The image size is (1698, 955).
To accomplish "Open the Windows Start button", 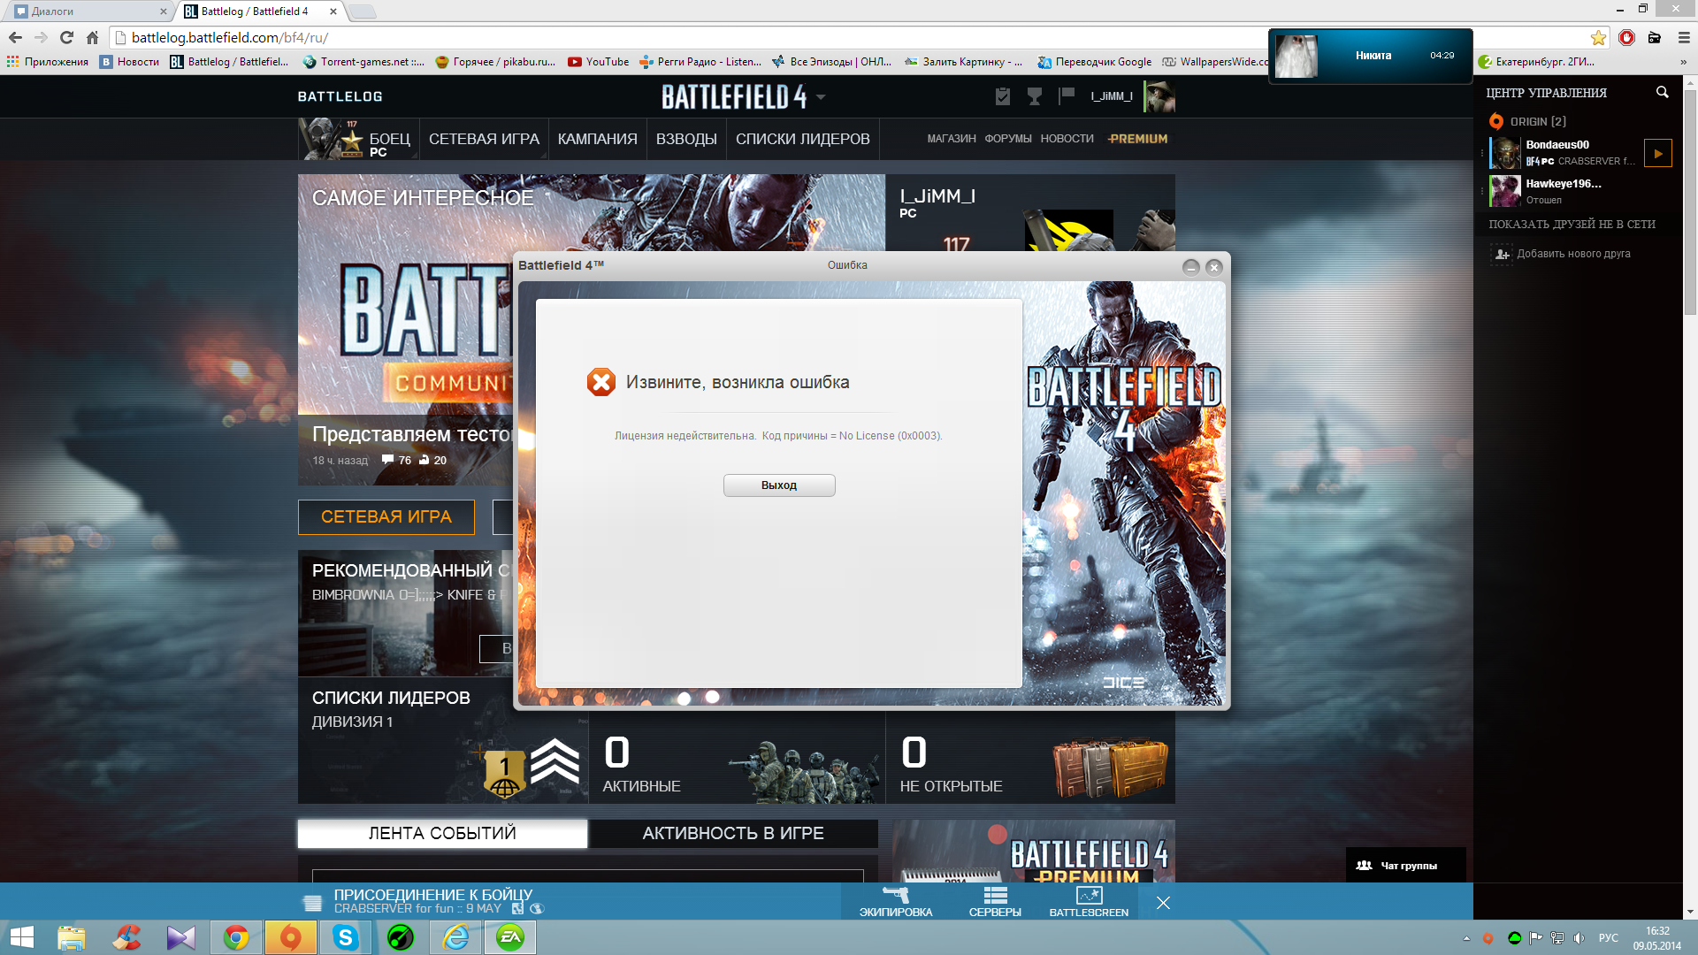I will tap(21, 937).
